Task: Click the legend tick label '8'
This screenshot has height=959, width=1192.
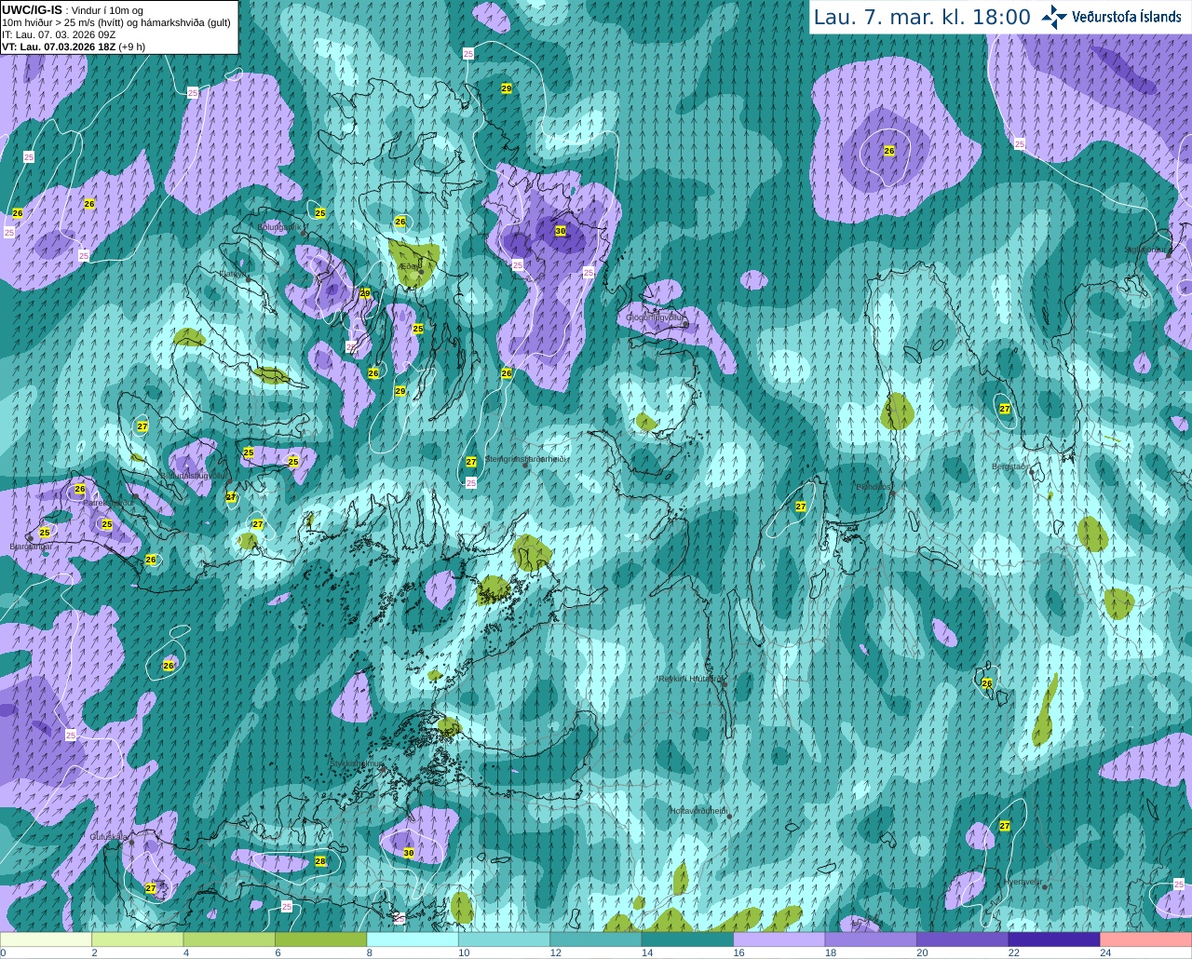Action: 370,952
